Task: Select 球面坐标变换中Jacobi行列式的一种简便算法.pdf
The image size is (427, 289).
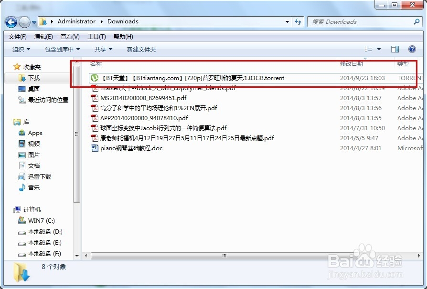Action: [163, 128]
